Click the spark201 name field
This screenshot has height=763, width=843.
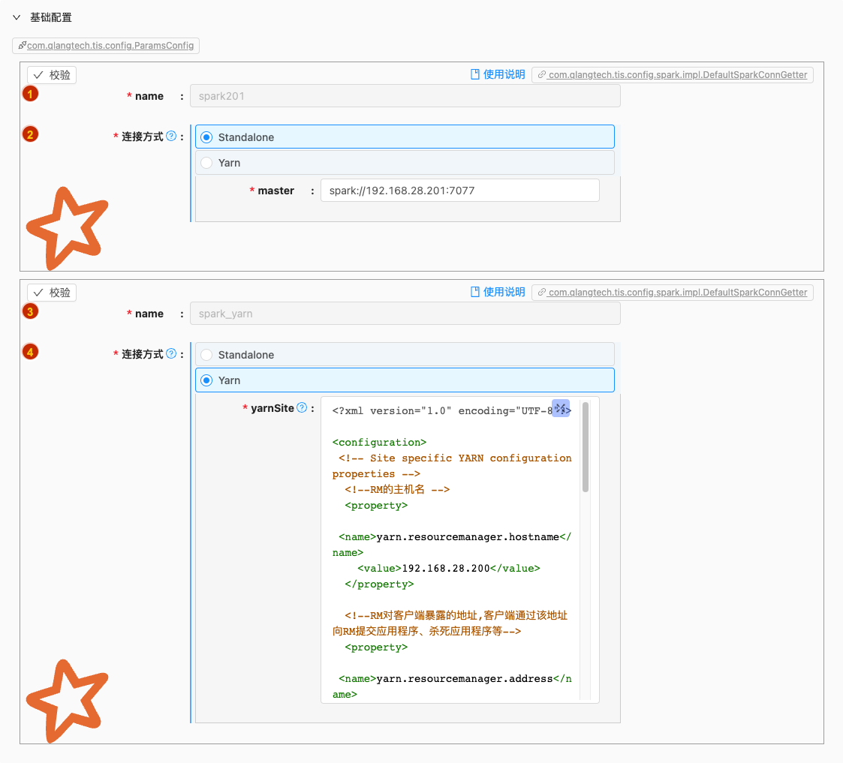(405, 96)
